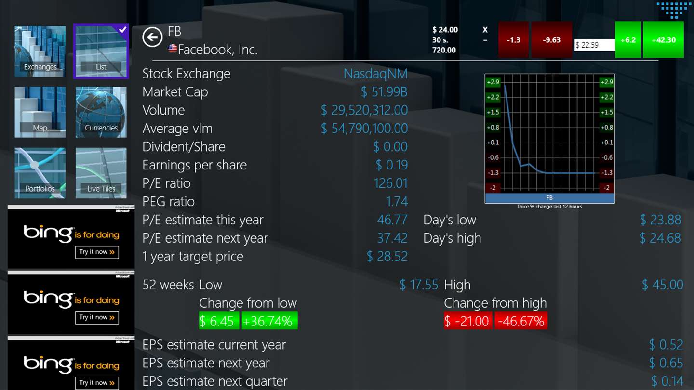Select the List tile

(101, 51)
